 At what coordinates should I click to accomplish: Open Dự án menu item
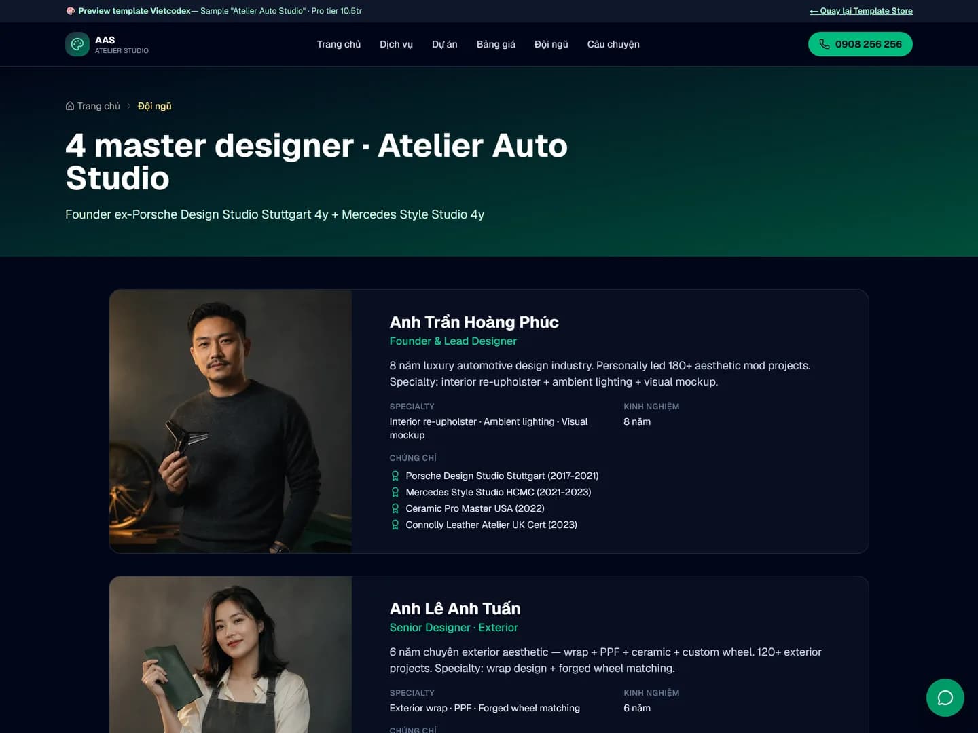click(445, 44)
